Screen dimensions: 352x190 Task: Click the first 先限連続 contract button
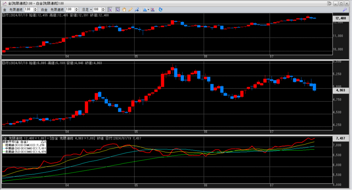[x=16, y=10]
